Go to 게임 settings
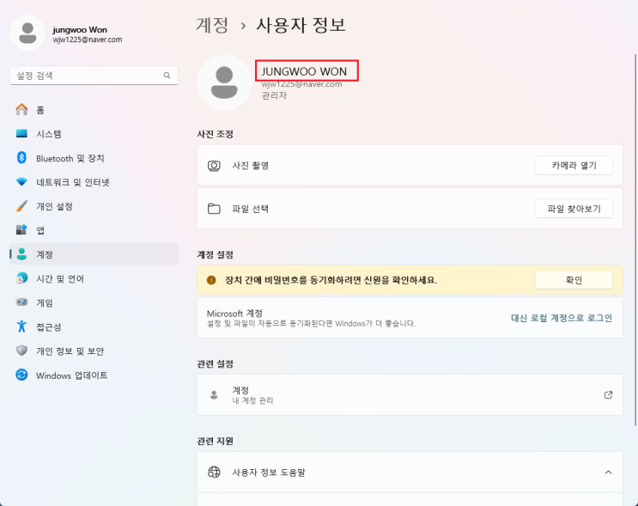 pos(94,302)
